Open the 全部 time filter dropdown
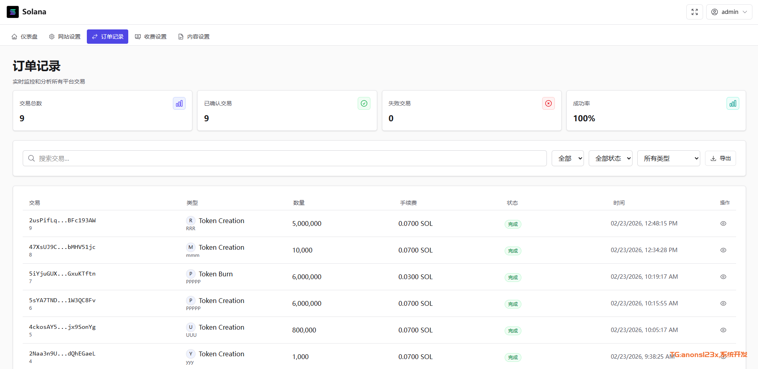 (567, 158)
